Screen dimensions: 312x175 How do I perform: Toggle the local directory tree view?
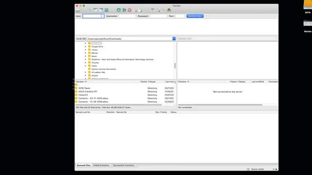point(96,10)
